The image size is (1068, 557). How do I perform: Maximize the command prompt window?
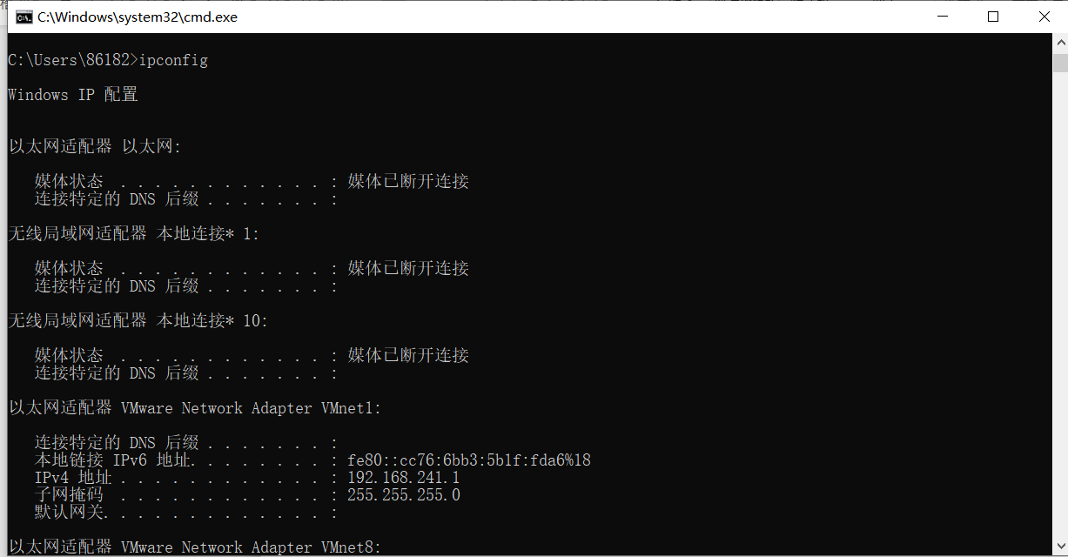[x=993, y=17]
